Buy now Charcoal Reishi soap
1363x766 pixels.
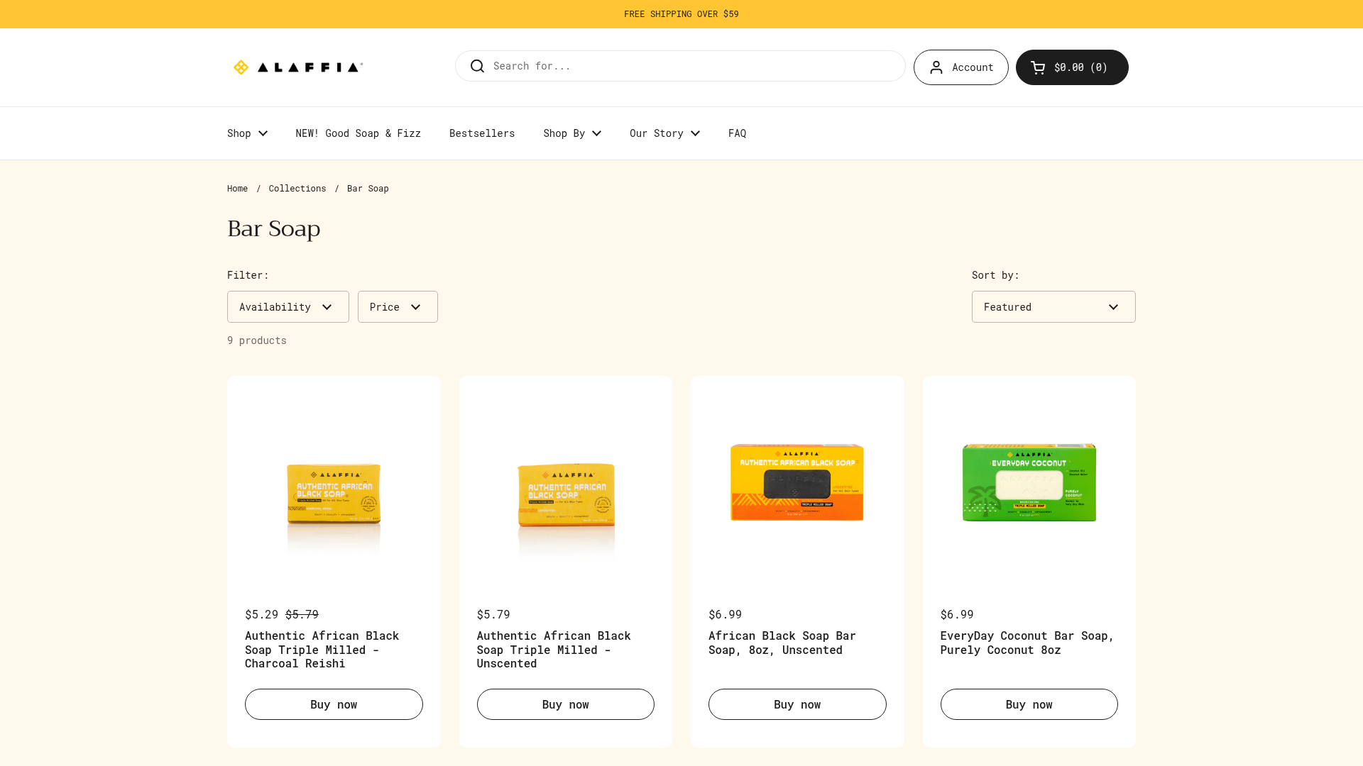334,704
